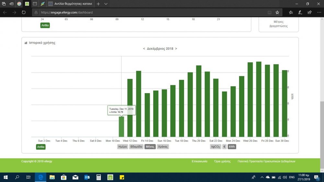Screen dimensions: 324x182
Task: Open Calculator from the taskbar
Action: (x=98, y=177)
